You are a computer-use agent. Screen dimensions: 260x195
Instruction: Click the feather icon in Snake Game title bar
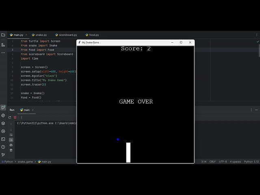coord(80,42)
